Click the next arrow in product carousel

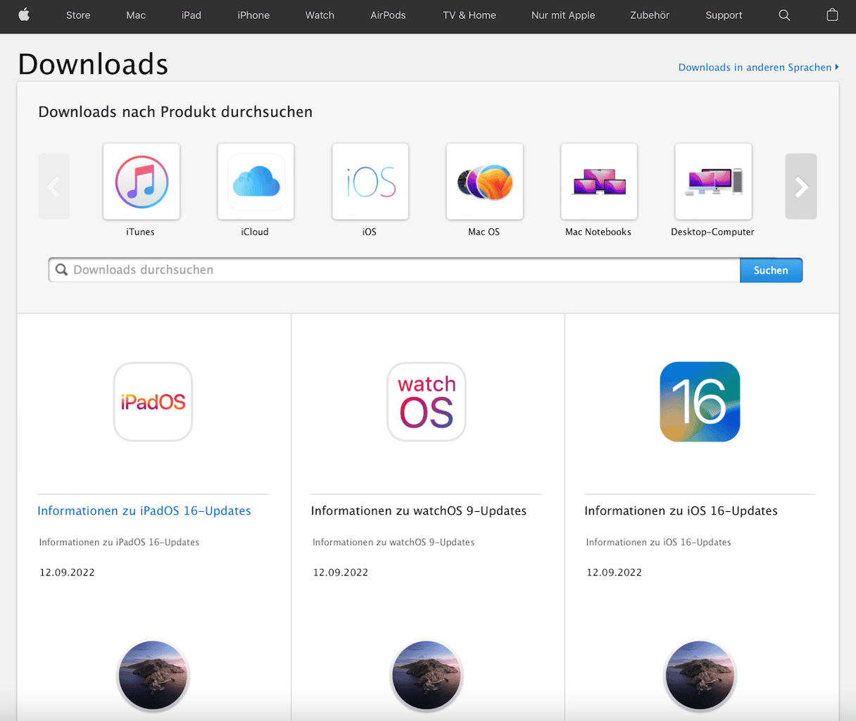coord(801,187)
